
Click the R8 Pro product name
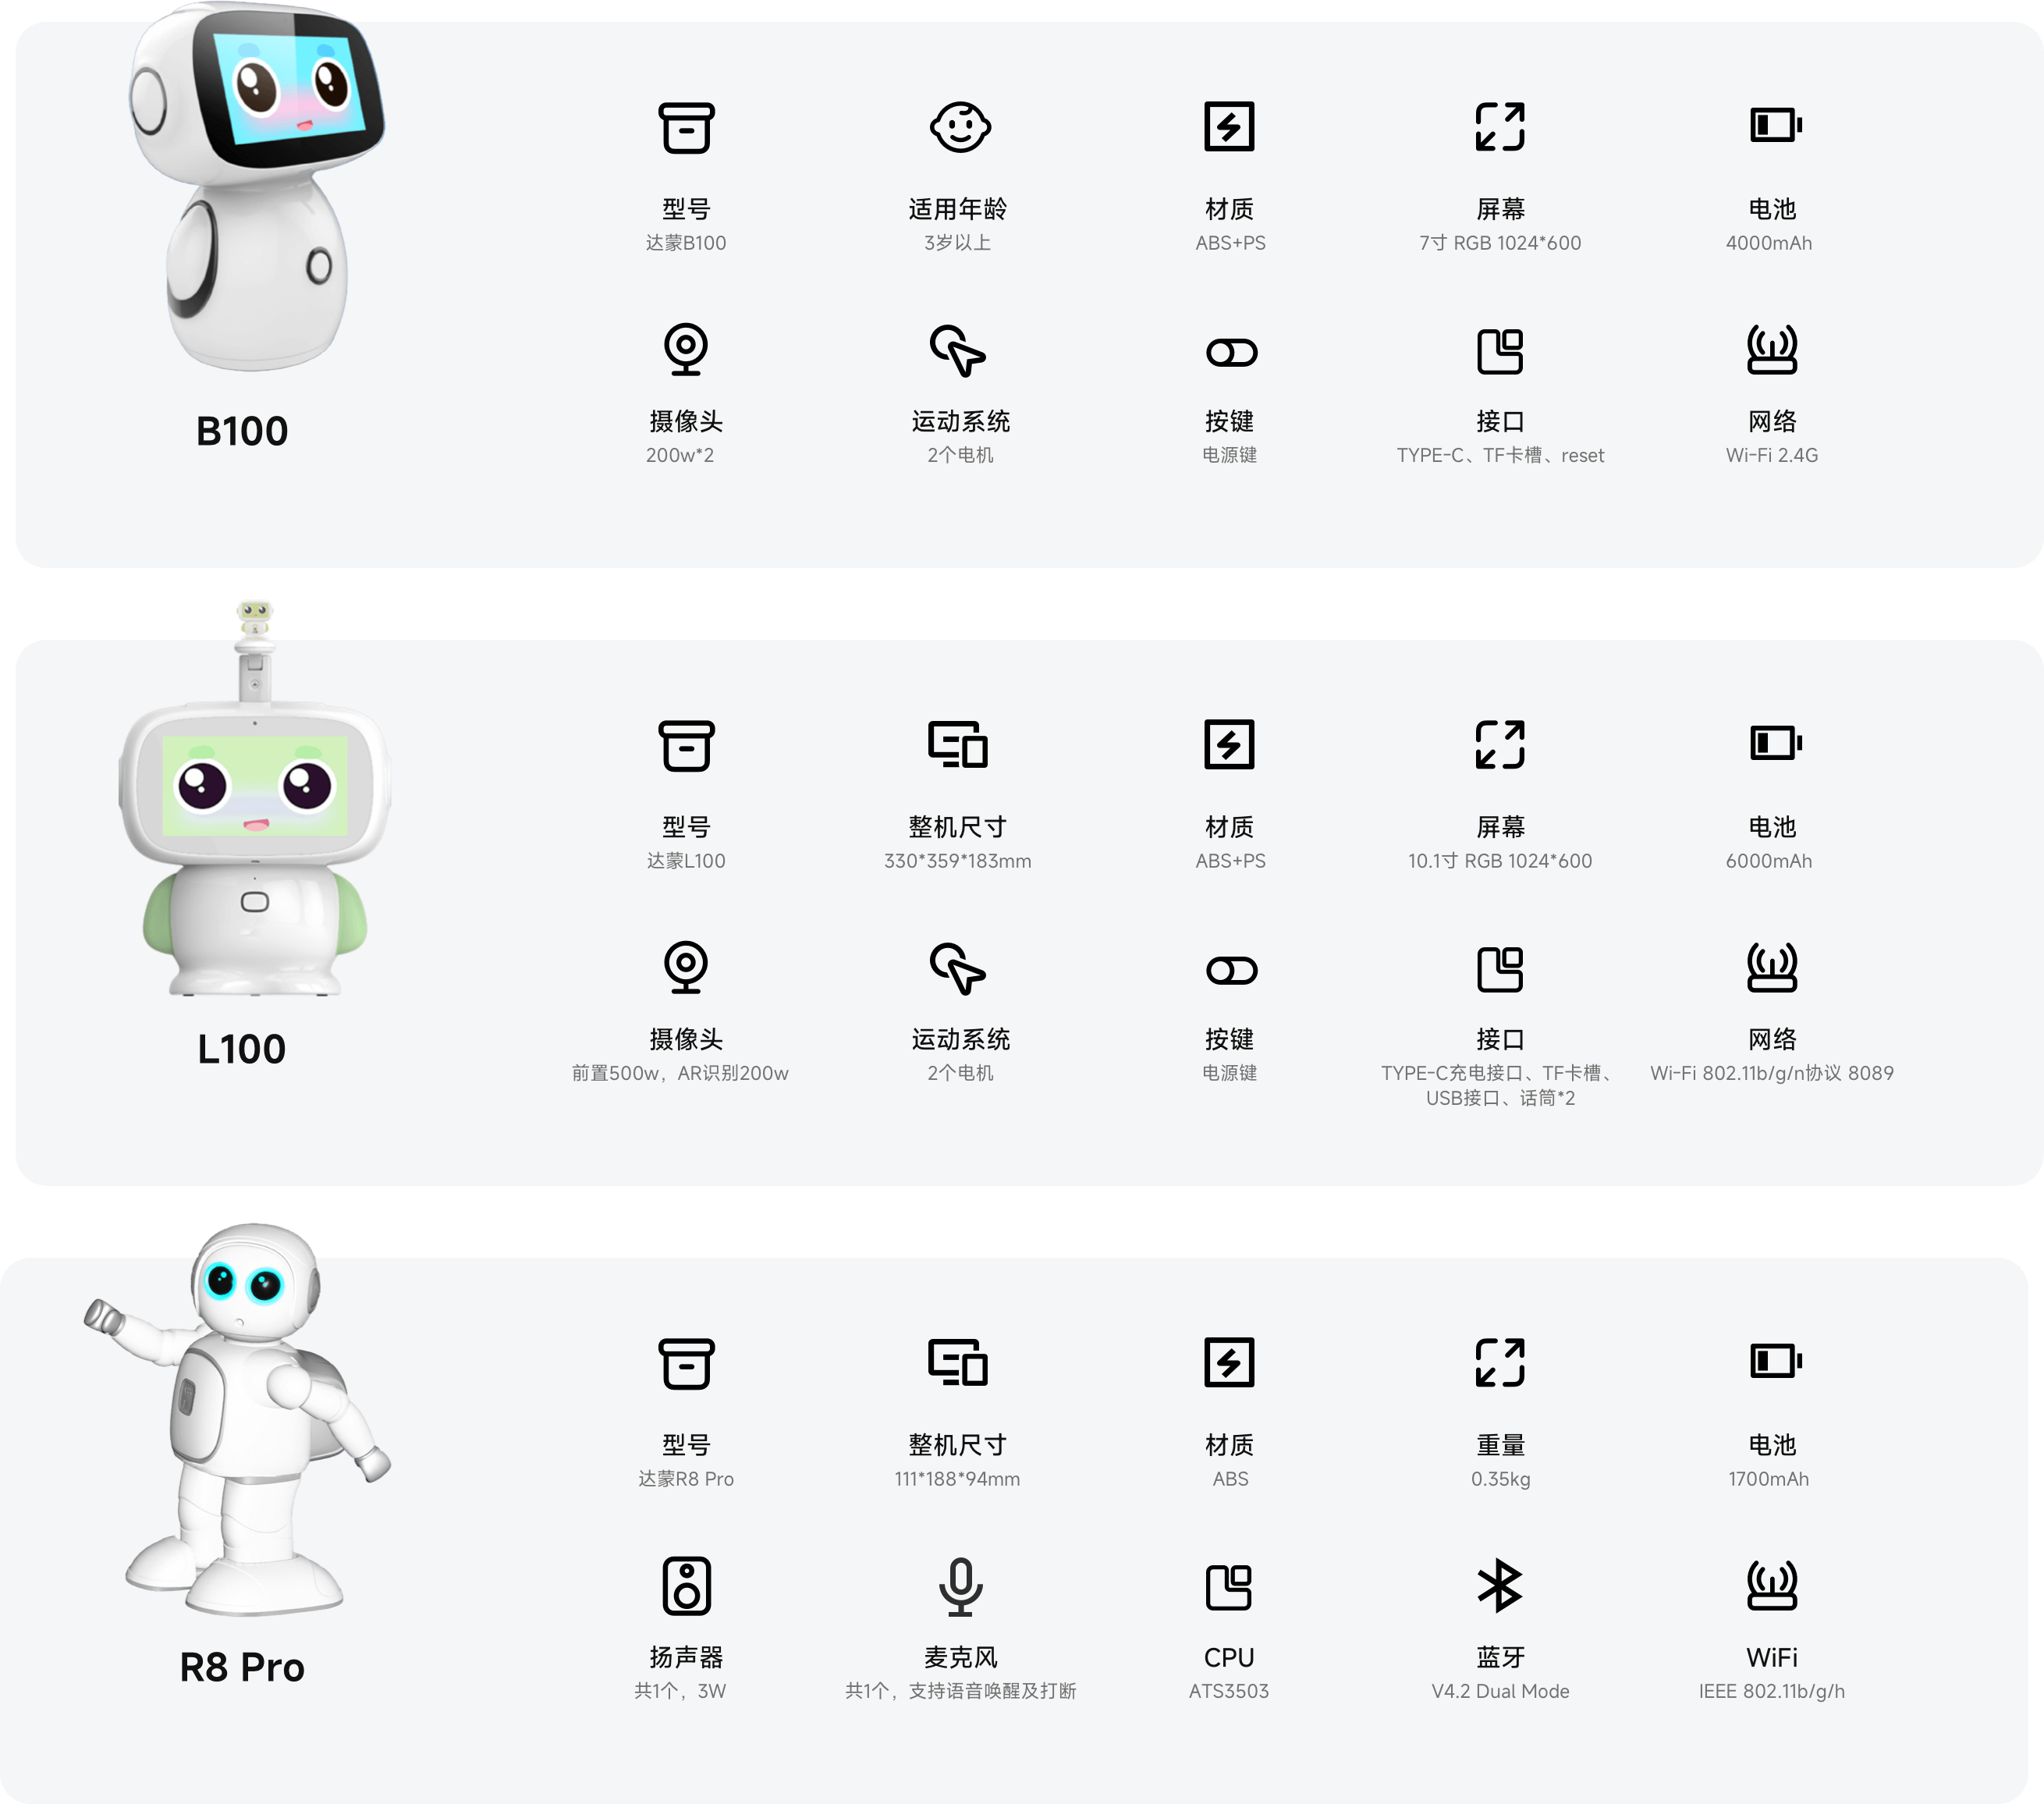tap(242, 1667)
